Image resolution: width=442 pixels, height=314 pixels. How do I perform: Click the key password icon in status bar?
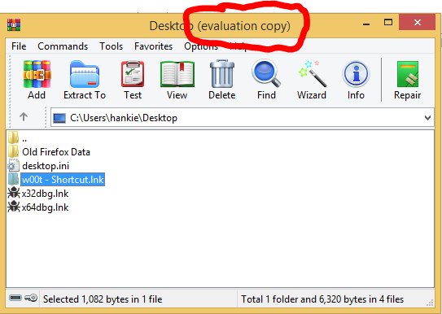(31, 298)
